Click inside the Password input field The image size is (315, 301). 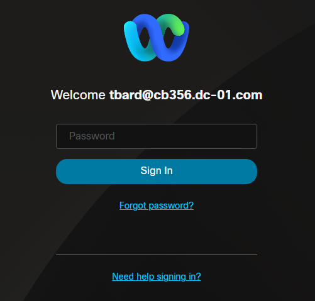click(157, 136)
